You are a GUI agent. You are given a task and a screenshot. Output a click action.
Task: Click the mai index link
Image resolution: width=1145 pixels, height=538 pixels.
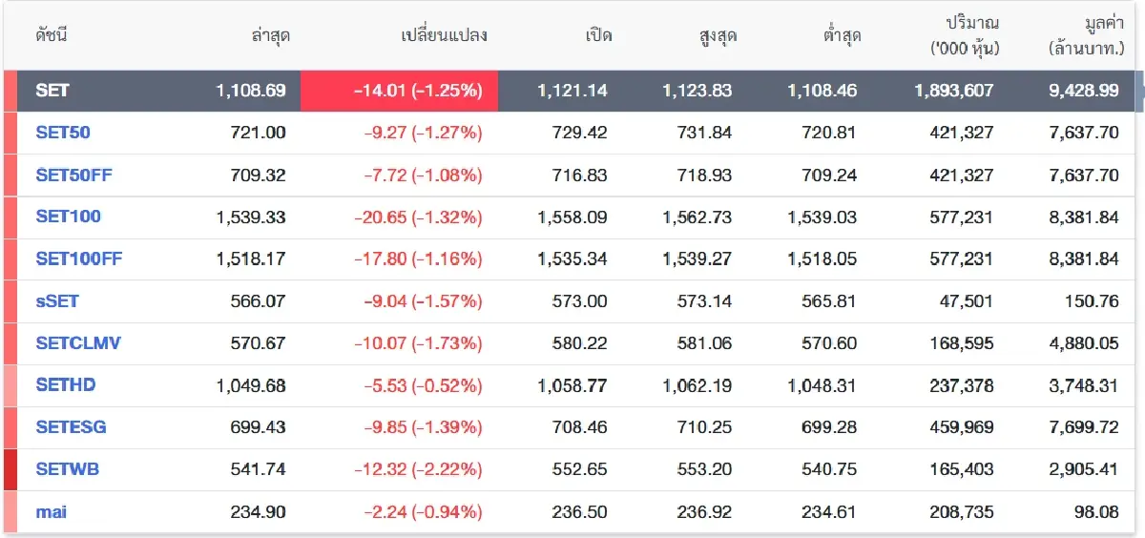(52, 511)
